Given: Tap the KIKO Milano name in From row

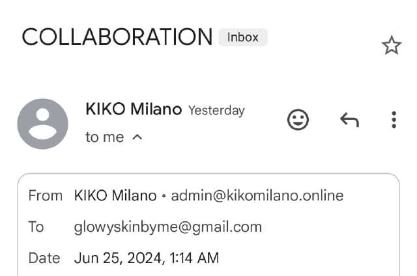Looking at the screenshot, I should [115, 195].
